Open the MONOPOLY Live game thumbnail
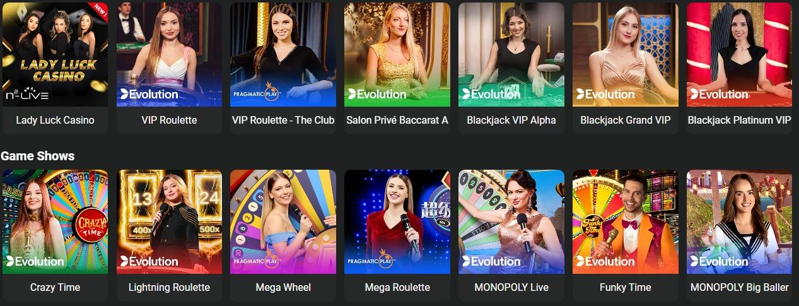This screenshot has width=799, height=306. pyautogui.click(x=511, y=221)
